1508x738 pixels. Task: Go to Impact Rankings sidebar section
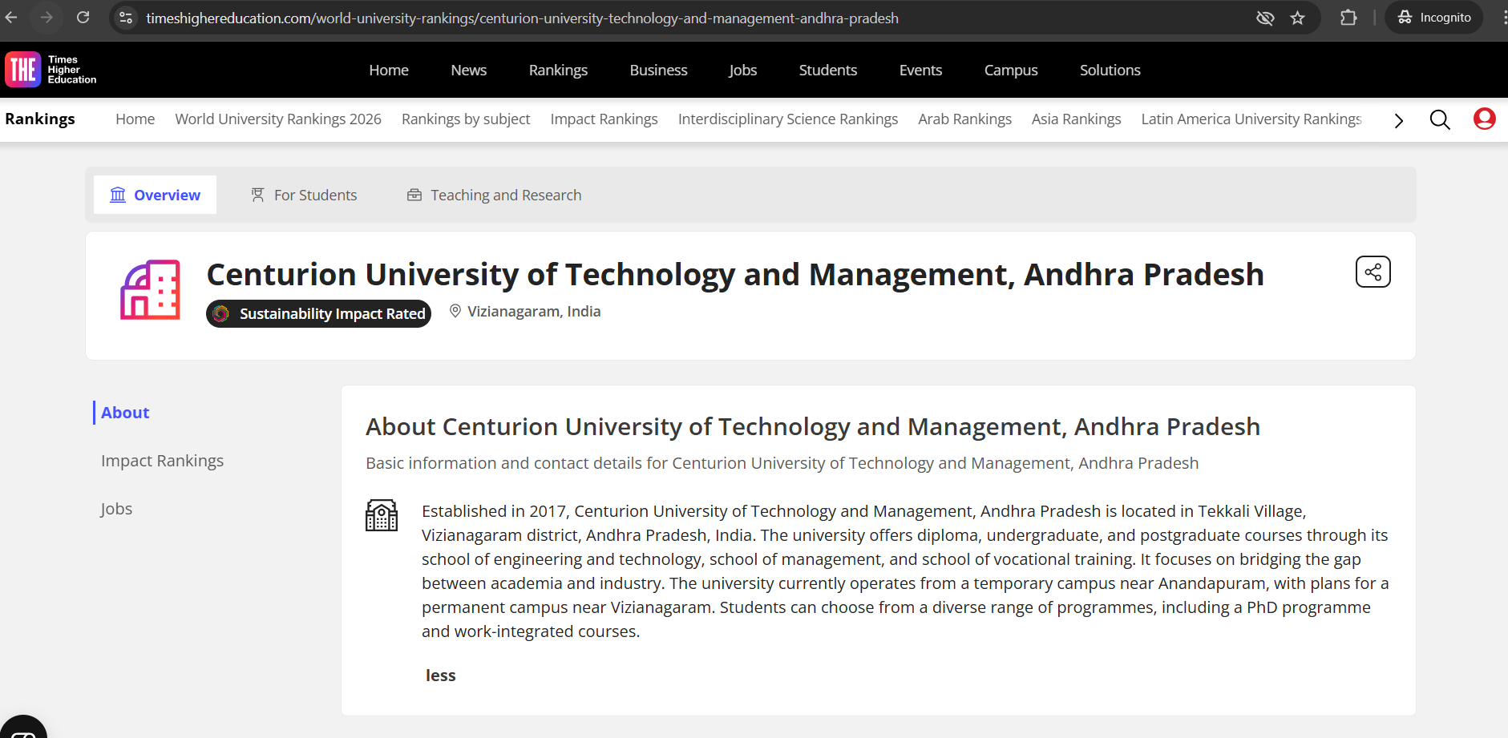pyautogui.click(x=162, y=461)
